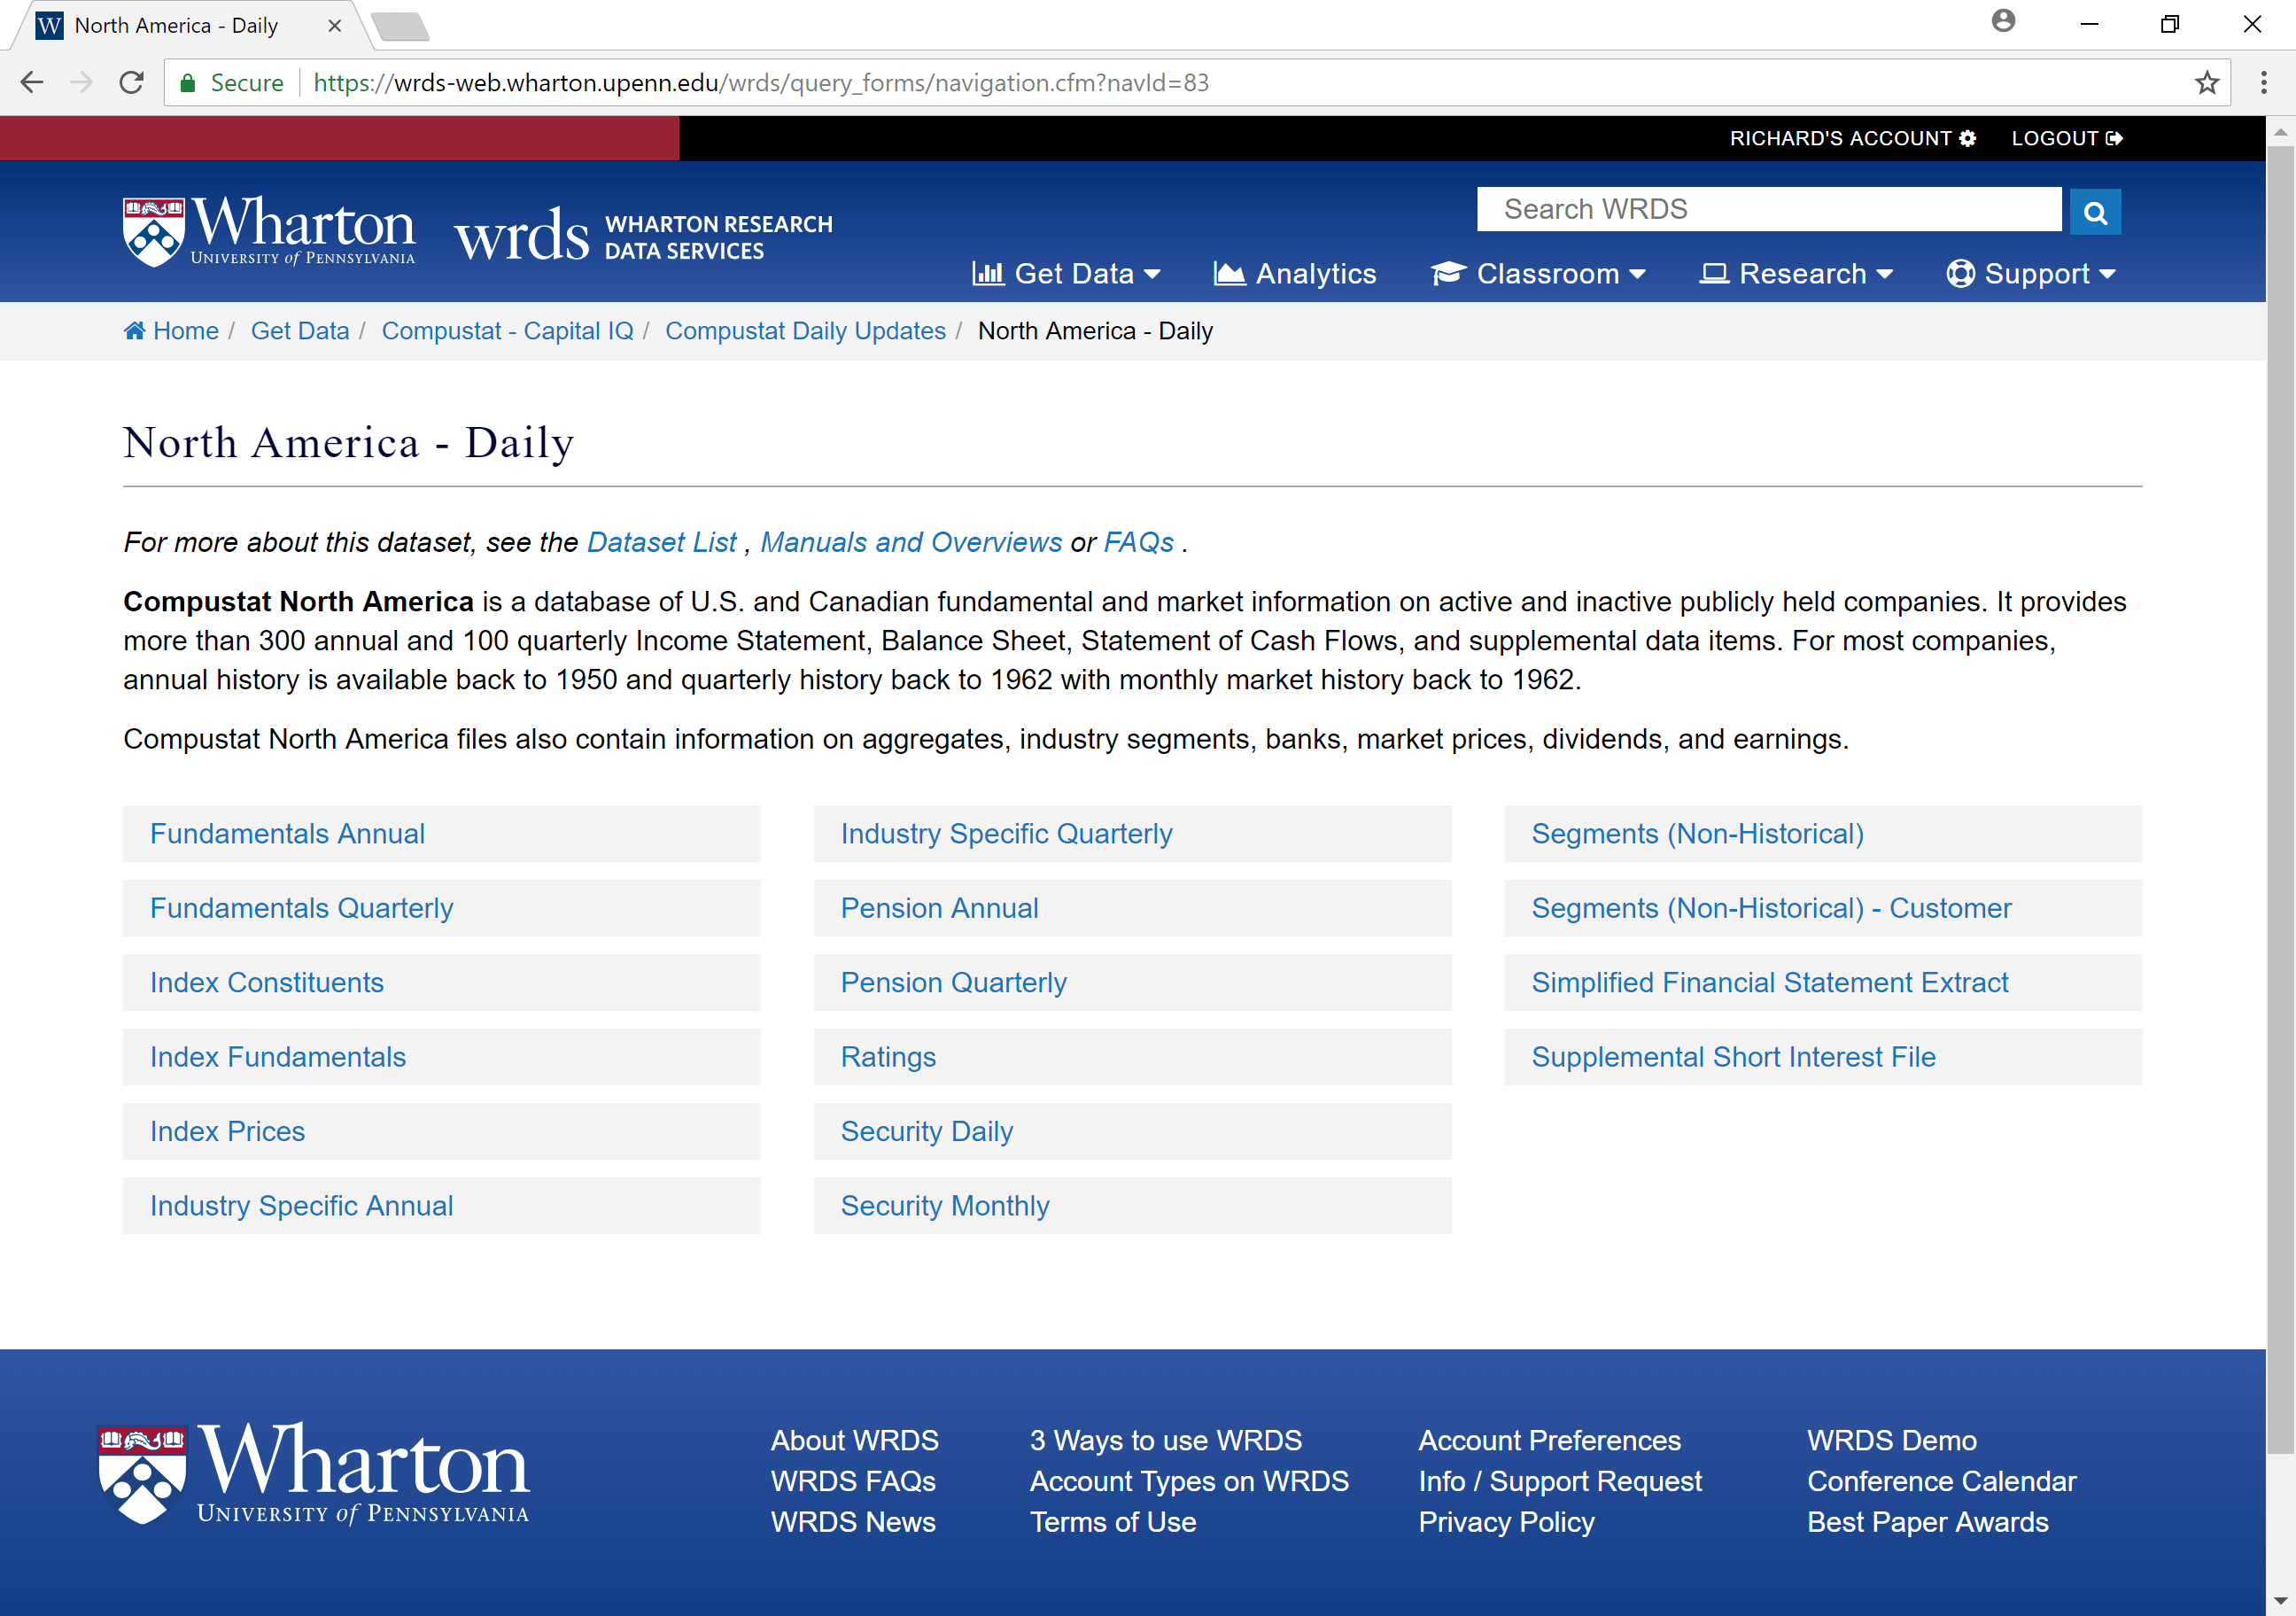
Task: Bookmark this page with the star icon
Action: click(2207, 83)
